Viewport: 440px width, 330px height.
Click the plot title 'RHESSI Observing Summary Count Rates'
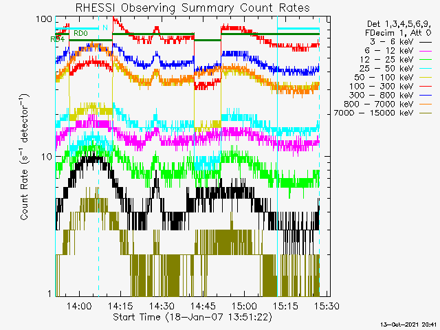[x=192, y=8]
